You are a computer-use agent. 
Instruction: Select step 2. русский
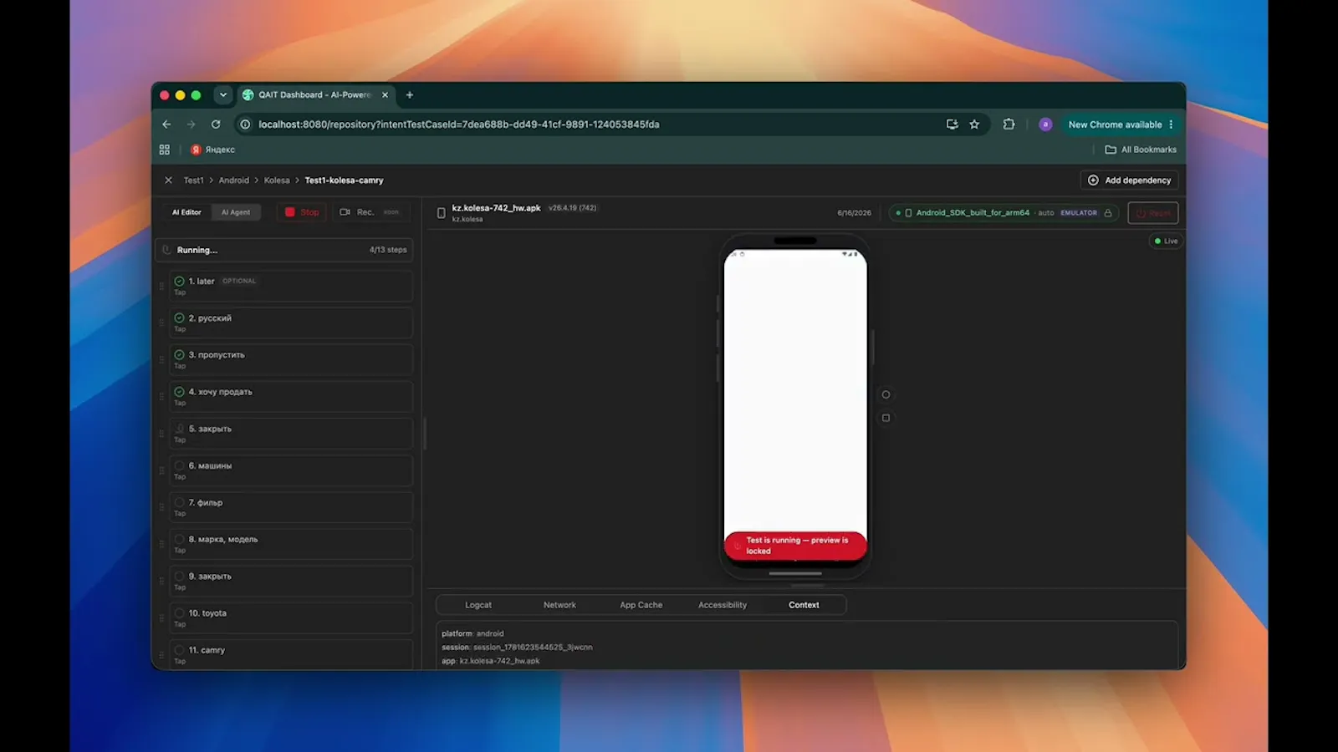pos(290,323)
